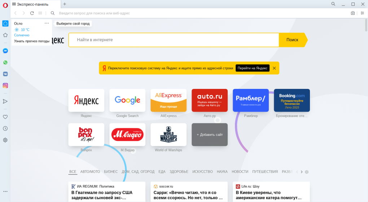
Task: Click the reload page icon
Action: (32, 13)
